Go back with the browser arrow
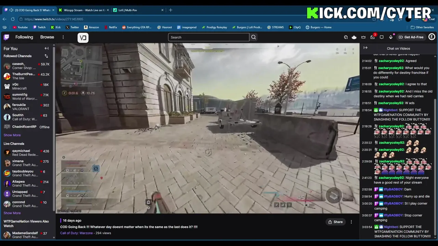 (x=4, y=19)
